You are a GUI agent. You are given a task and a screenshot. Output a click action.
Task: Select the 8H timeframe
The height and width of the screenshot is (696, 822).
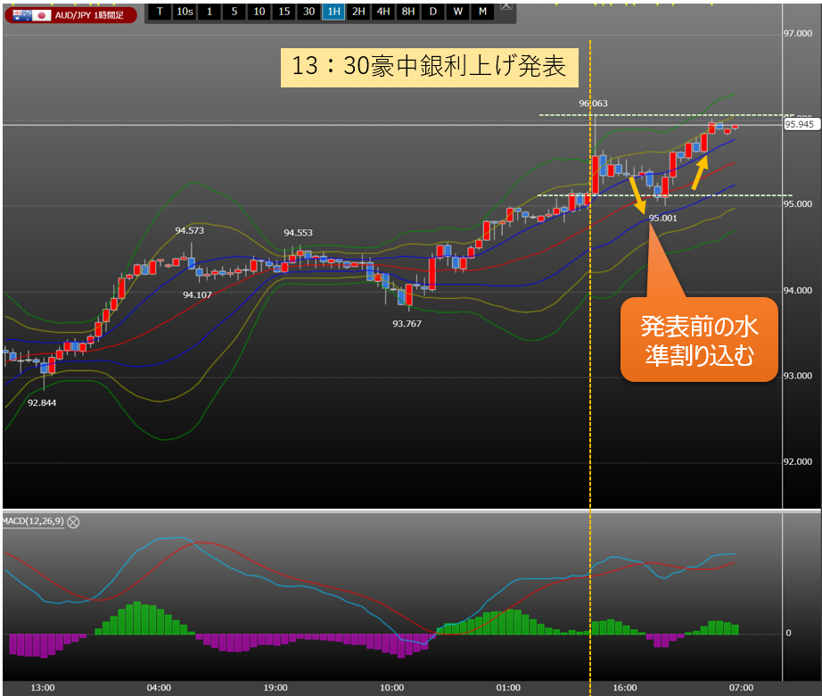(x=408, y=12)
